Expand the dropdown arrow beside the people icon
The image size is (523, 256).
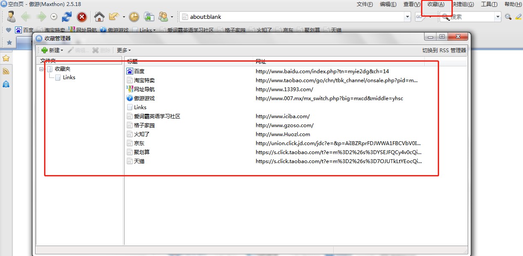pyautogui.click(x=172, y=17)
